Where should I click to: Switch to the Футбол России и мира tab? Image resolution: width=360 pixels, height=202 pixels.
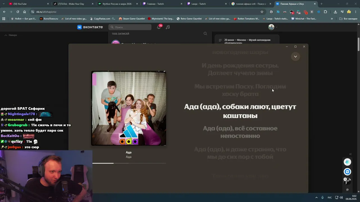[x=118, y=4]
